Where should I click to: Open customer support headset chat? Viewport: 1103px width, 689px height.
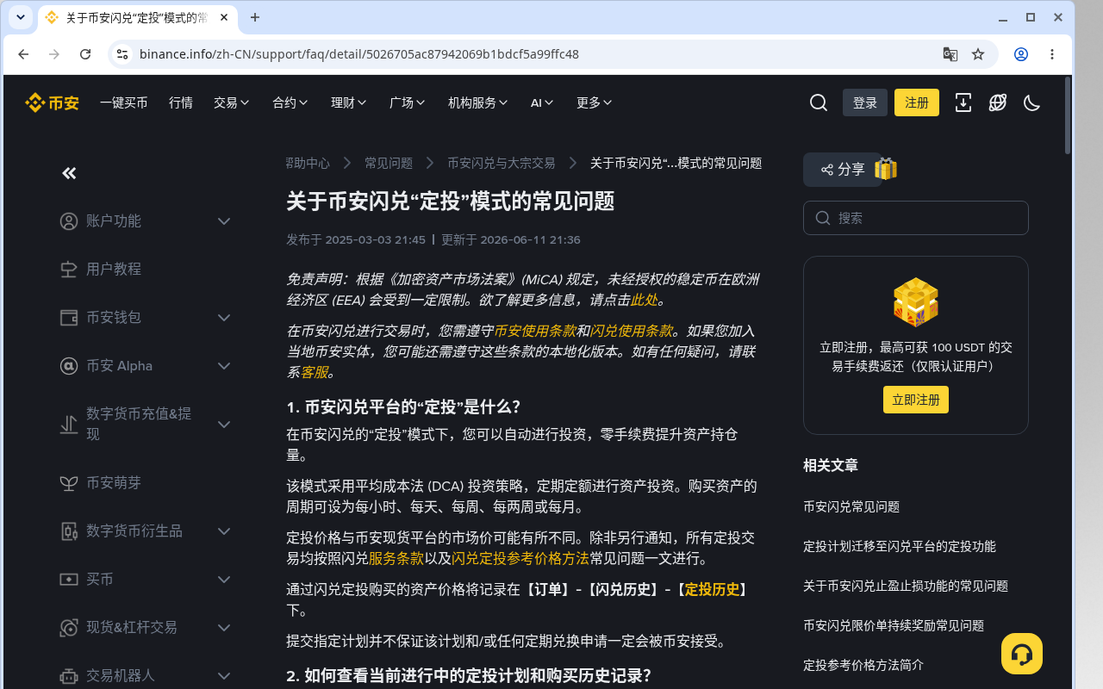coord(1022,654)
